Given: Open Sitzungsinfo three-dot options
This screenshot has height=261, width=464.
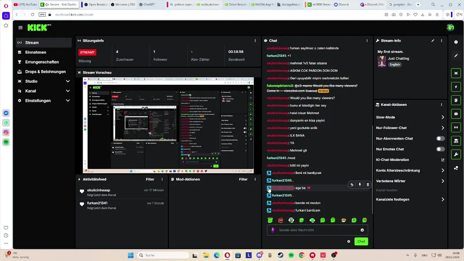Looking at the screenshot, I should pyautogui.click(x=255, y=41).
